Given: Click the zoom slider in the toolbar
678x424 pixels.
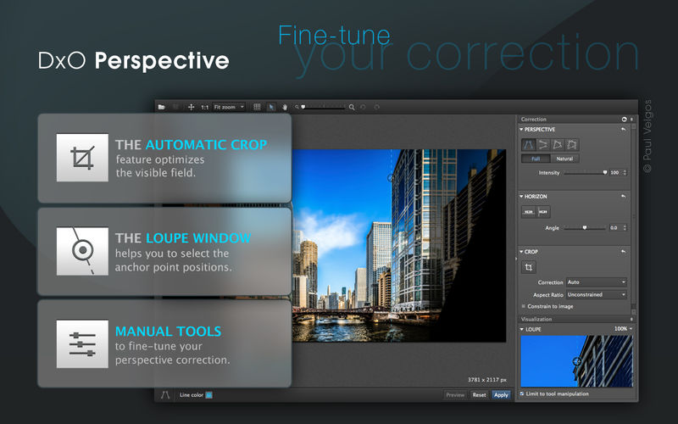Looking at the screenshot, I should coord(324,107).
